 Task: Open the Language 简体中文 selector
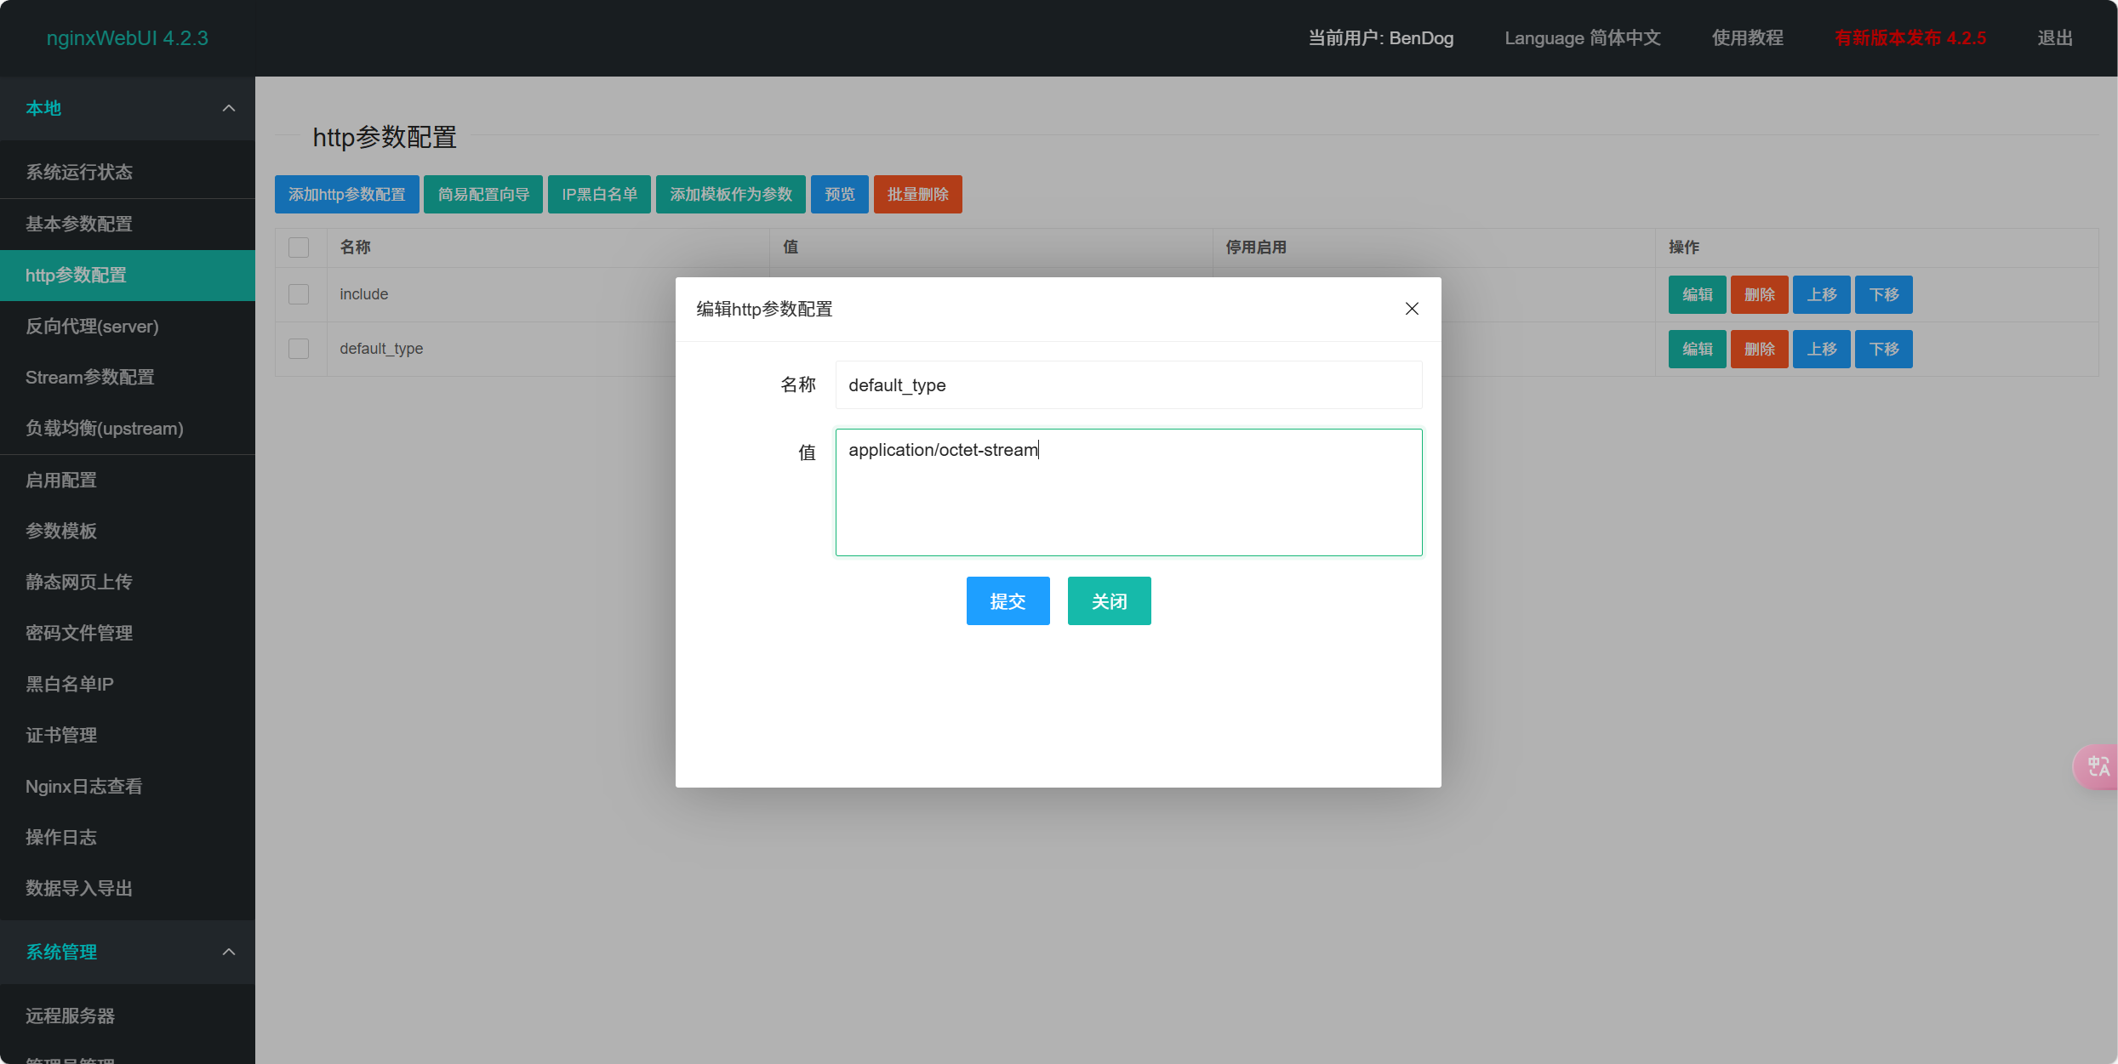pyautogui.click(x=1582, y=38)
